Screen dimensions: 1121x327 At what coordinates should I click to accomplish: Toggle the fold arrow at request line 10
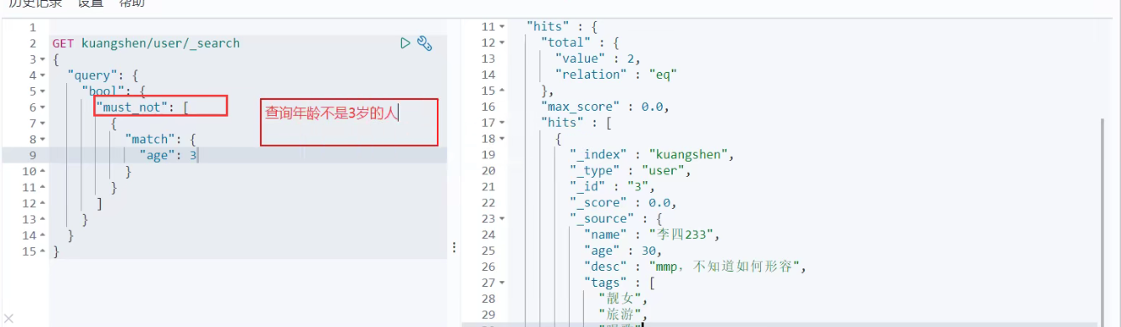(42, 171)
